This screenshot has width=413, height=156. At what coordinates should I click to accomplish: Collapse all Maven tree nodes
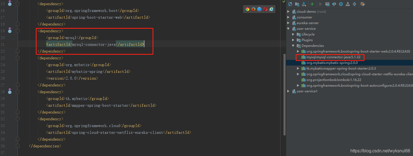(354, 4)
